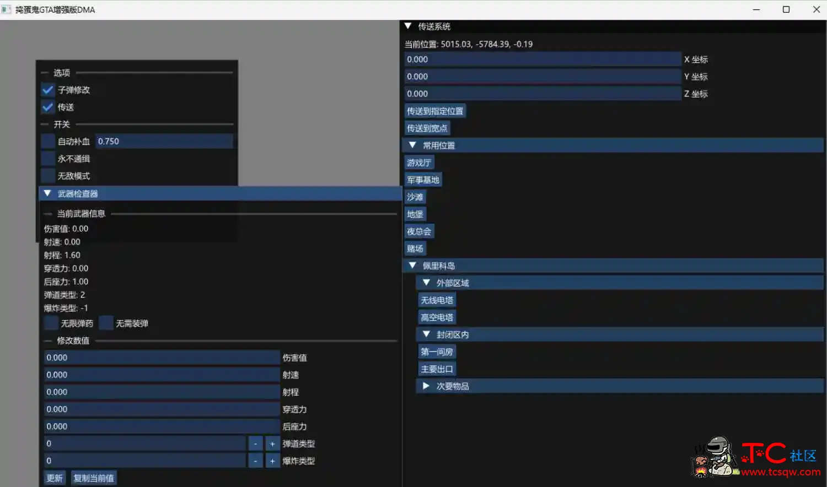Image resolution: width=827 pixels, height=487 pixels.
Task: Click the 当前位置 coordinates text
Action: pyautogui.click(x=469, y=44)
